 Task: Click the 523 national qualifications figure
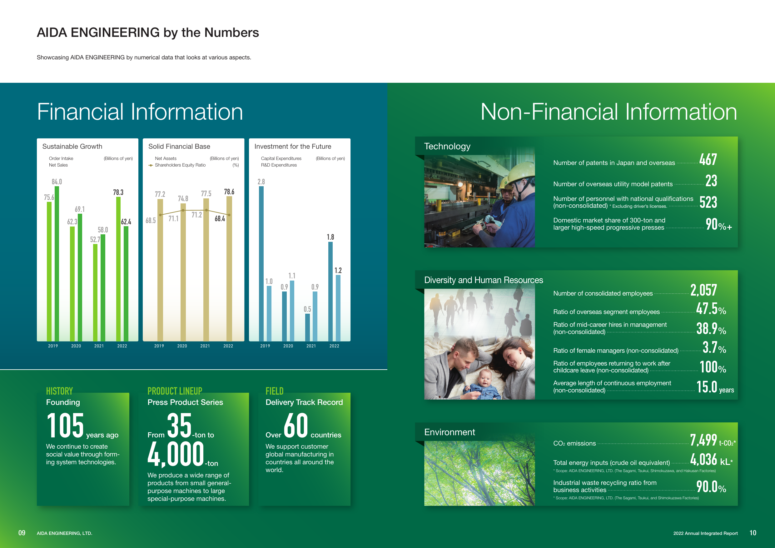tap(708, 202)
